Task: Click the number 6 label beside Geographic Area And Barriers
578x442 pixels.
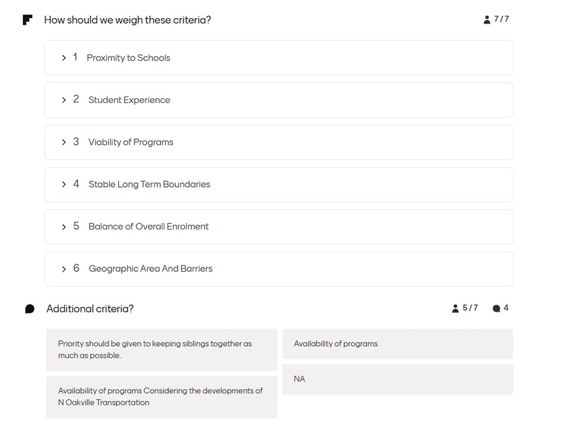Action: pos(76,268)
